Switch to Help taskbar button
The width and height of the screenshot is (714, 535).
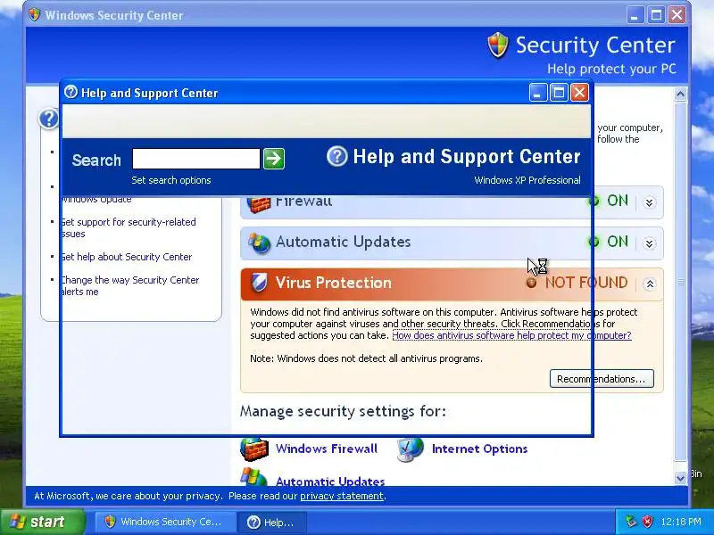(x=272, y=522)
